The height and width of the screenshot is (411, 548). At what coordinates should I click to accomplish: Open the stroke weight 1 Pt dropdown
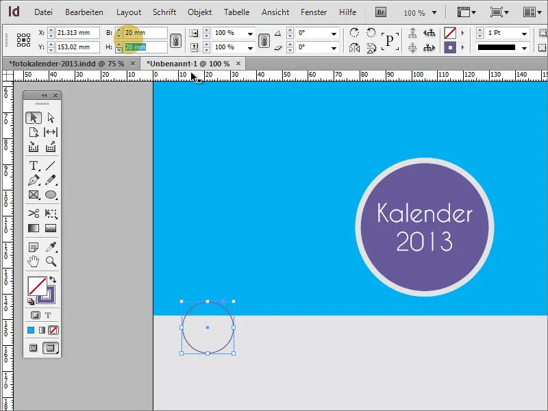pyautogui.click(x=524, y=34)
